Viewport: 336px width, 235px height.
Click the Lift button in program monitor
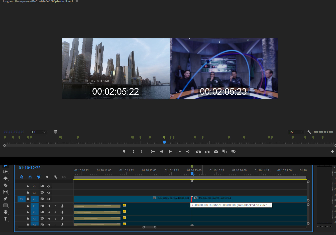[198, 152]
